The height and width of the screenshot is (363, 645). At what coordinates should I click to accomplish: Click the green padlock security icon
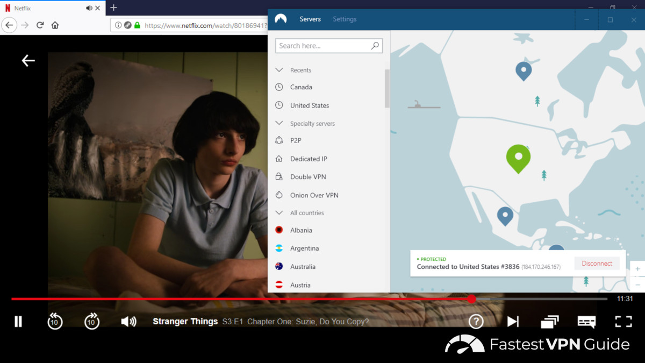tap(137, 25)
